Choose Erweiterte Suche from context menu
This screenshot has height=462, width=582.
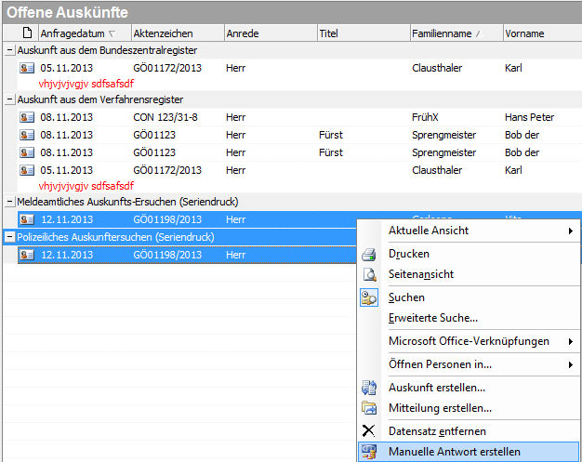(x=433, y=318)
